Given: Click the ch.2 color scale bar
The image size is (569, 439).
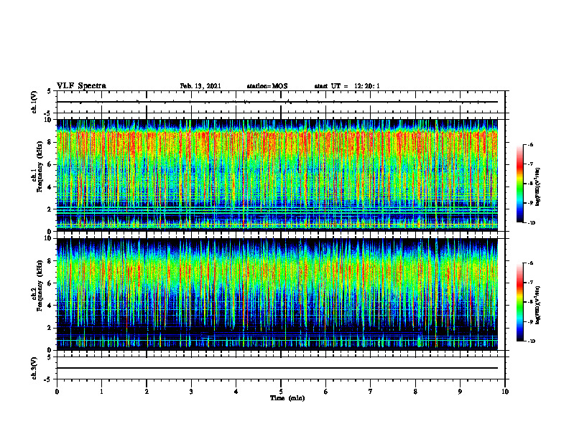Looking at the screenshot, I should coord(520,302).
